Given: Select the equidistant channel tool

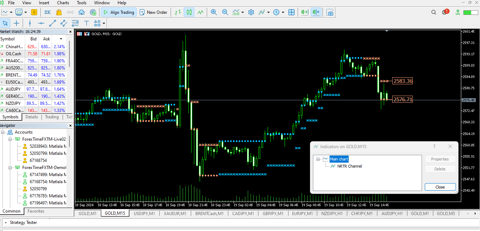Looking at the screenshot, I should pyautogui.click(x=64, y=23).
